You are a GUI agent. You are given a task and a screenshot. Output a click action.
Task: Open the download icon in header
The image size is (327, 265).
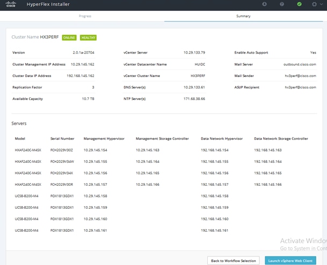(264, 4)
